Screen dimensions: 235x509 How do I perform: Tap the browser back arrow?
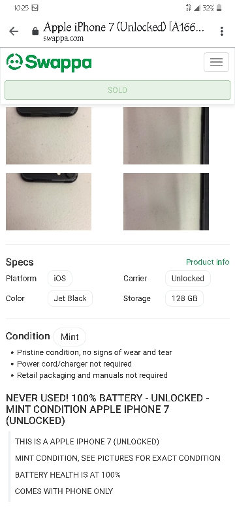[14, 31]
